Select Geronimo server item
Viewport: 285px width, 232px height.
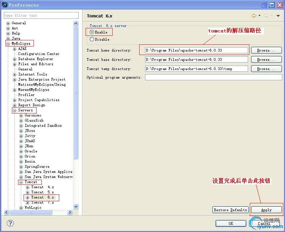point(33,115)
